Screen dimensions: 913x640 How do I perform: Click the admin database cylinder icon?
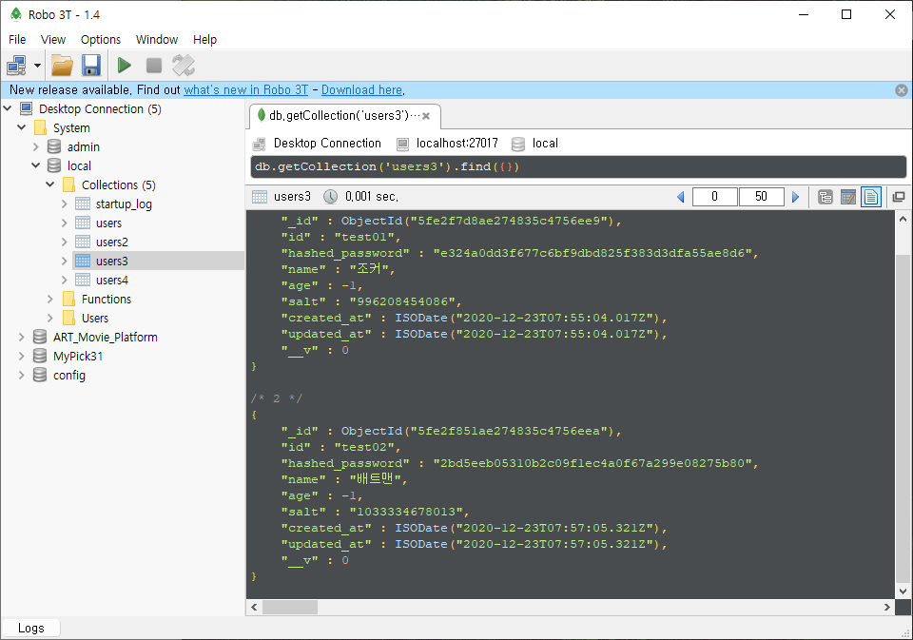pyautogui.click(x=54, y=146)
